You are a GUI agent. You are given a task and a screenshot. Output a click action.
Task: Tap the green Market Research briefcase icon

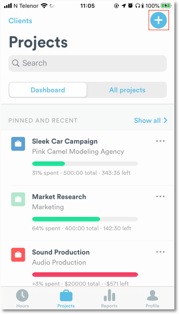click(x=18, y=199)
